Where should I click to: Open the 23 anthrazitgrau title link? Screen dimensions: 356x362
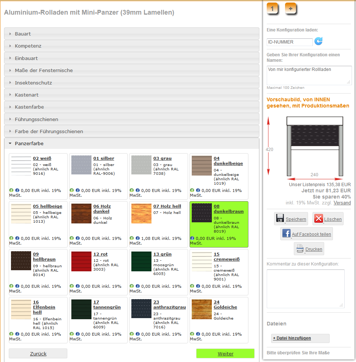coord(169,305)
